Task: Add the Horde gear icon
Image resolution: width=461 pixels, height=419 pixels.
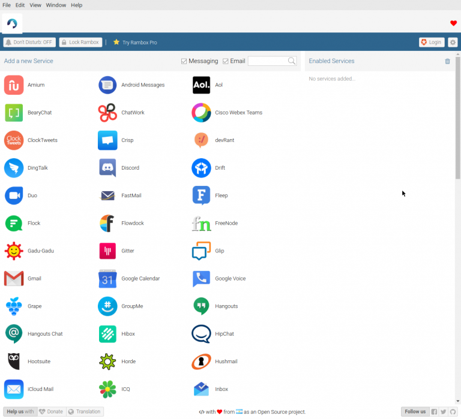Action: [x=107, y=361]
